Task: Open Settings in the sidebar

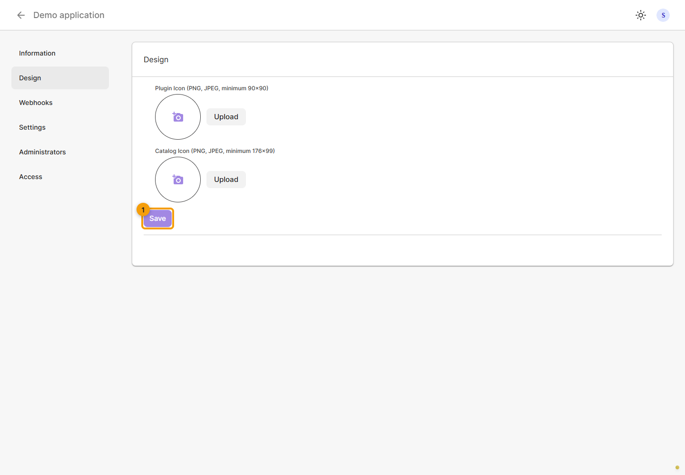Action: [x=60, y=127]
